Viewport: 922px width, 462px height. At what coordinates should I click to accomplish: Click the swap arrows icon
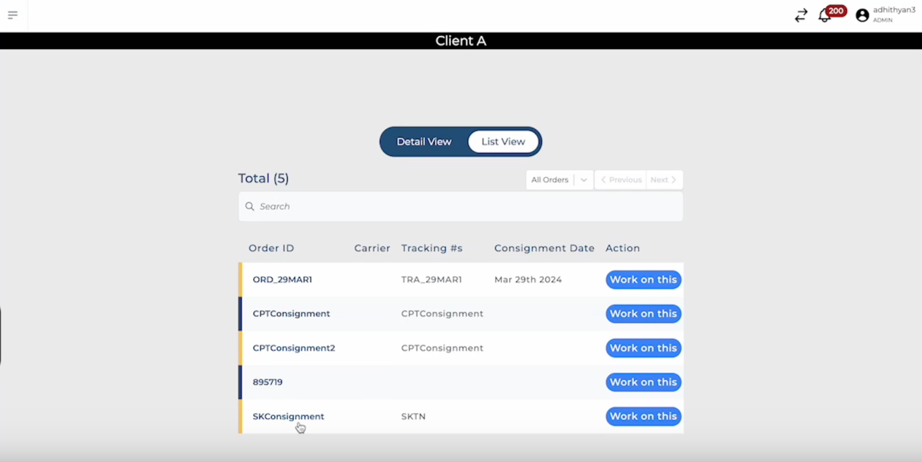(801, 15)
